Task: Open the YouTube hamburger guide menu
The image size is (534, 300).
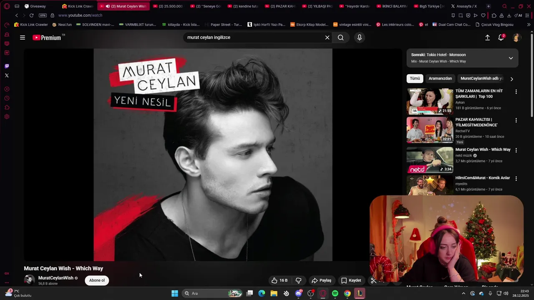Action: pyautogui.click(x=23, y=37)
